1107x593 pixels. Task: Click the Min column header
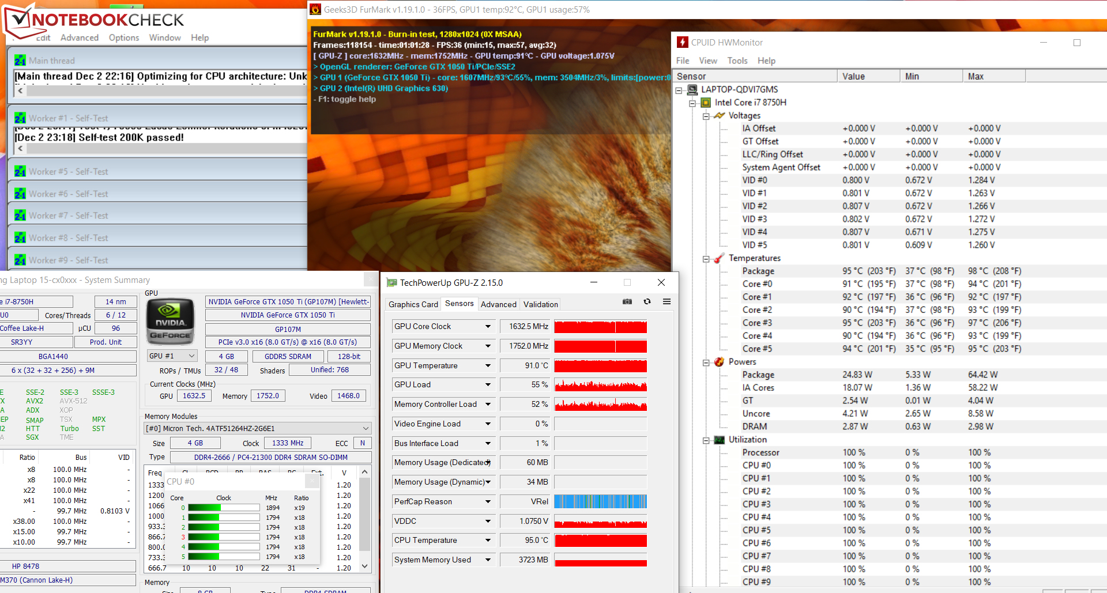932,76
